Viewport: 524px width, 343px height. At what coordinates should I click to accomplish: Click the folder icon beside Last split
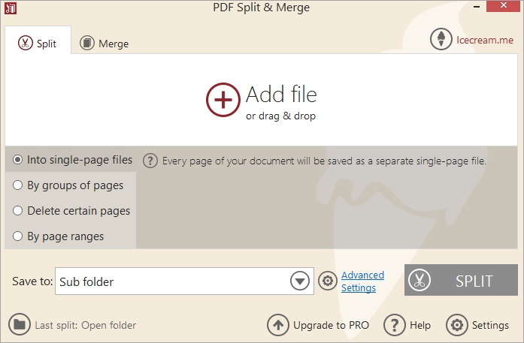pyautogui.click(x=20, y=324)
